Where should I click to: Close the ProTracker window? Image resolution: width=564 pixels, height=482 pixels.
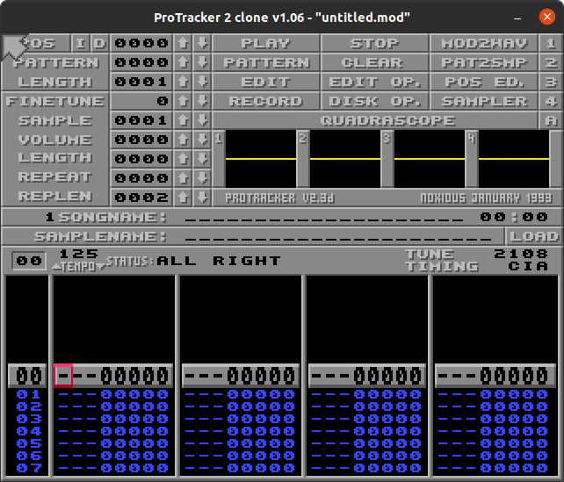[547, 17]
